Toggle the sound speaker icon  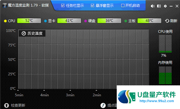tap(153, 6)
